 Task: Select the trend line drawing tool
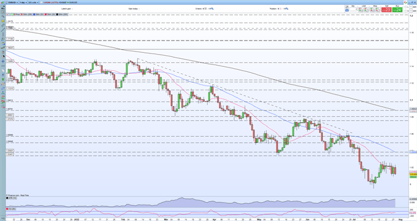click(3, 29)
